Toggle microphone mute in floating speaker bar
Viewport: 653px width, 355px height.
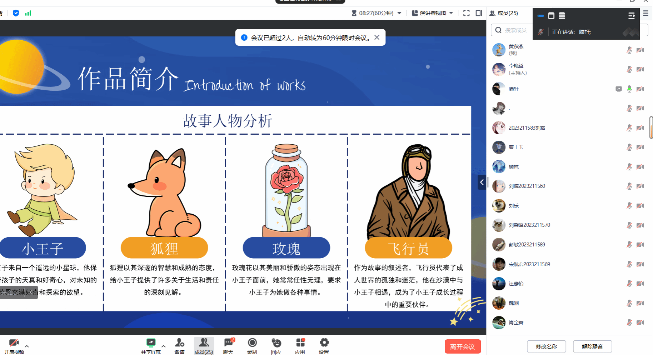tap(541, 32)
